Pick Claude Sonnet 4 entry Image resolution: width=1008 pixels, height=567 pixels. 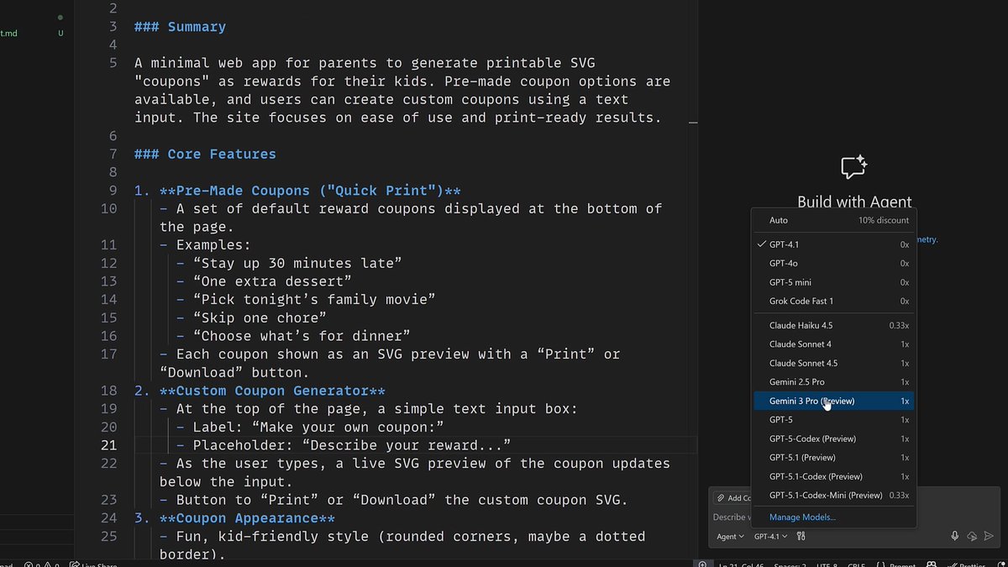(x=833, y=344)
